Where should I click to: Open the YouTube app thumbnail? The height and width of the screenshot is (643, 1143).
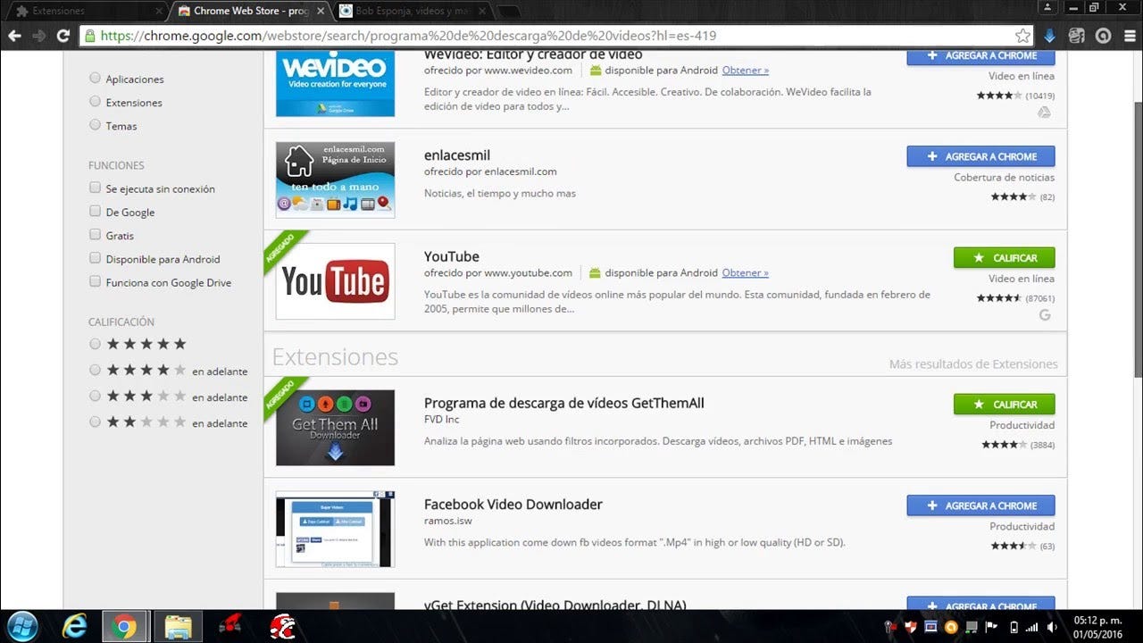click(335, 281)
